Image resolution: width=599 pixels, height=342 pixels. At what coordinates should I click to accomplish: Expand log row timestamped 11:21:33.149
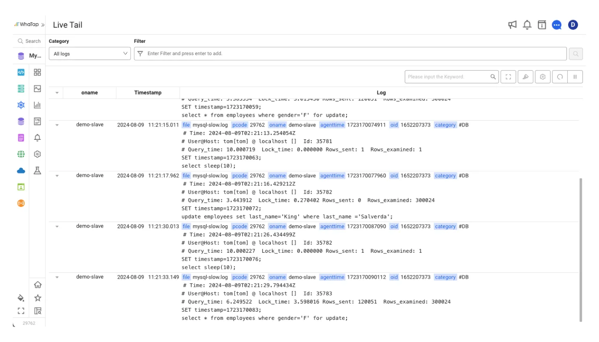pyautogui.click(x=56, y=277)
